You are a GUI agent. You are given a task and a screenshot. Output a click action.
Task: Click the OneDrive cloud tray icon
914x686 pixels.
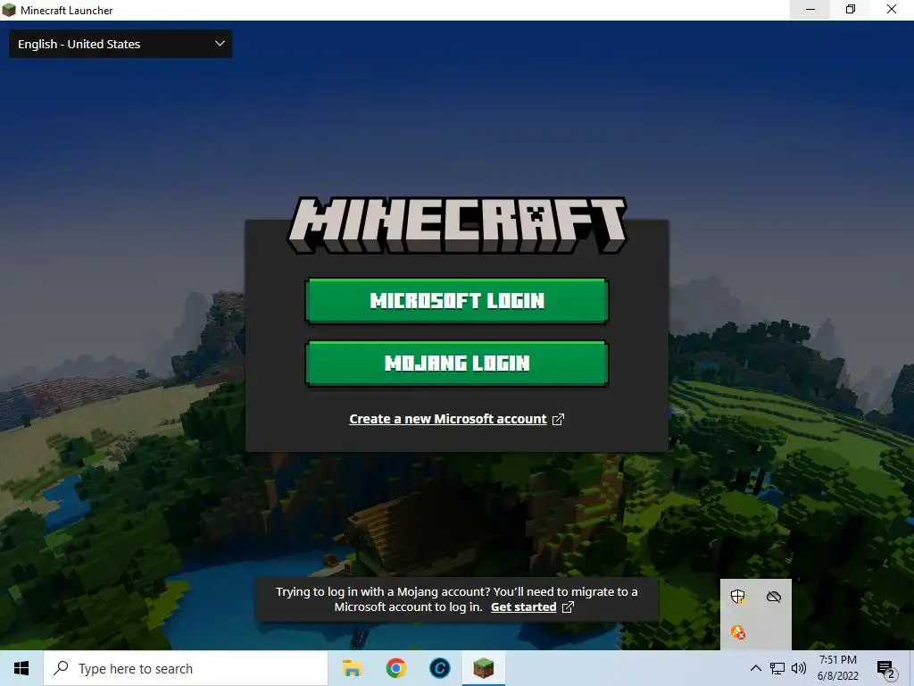774,597
